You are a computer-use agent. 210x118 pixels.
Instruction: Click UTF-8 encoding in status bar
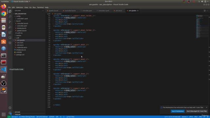click(191, 117)
